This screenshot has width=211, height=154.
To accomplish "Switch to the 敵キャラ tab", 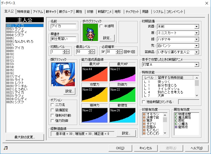I will pyautogui.click(x=51, y=12).
